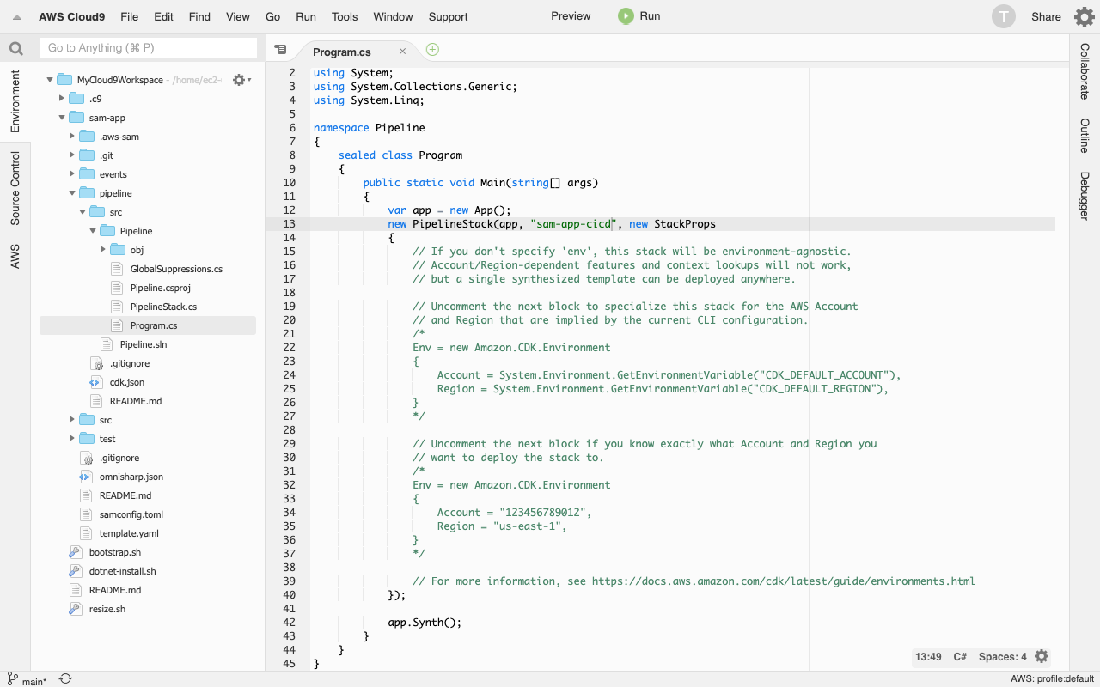Close the Program.cs tab

click(x=402, y=52)
